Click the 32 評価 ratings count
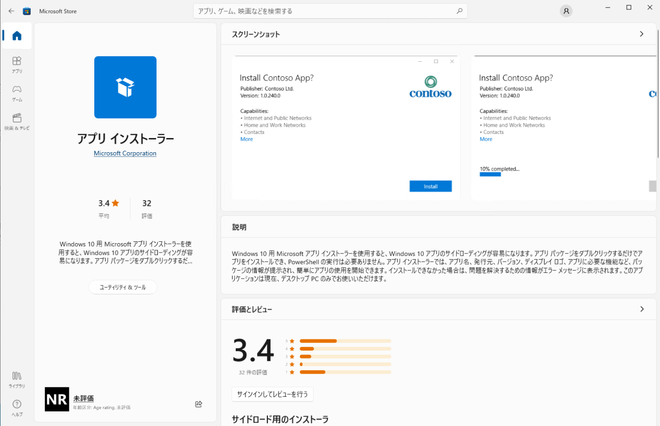The image size is (660, 426). click(x=147, y=208)
